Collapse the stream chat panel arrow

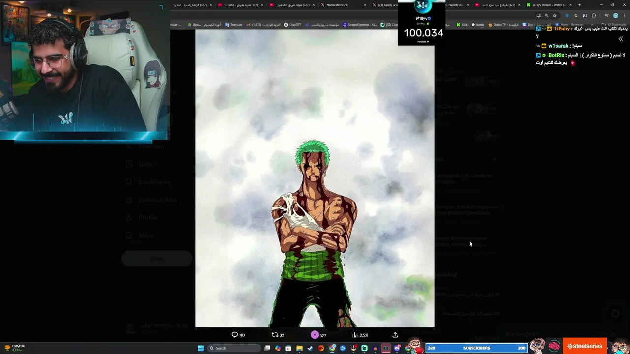click(621, 39)
